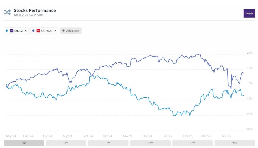Remove S&P 500 using its x icon
Screen dimensions: 258x148
(x=55, y=31)
